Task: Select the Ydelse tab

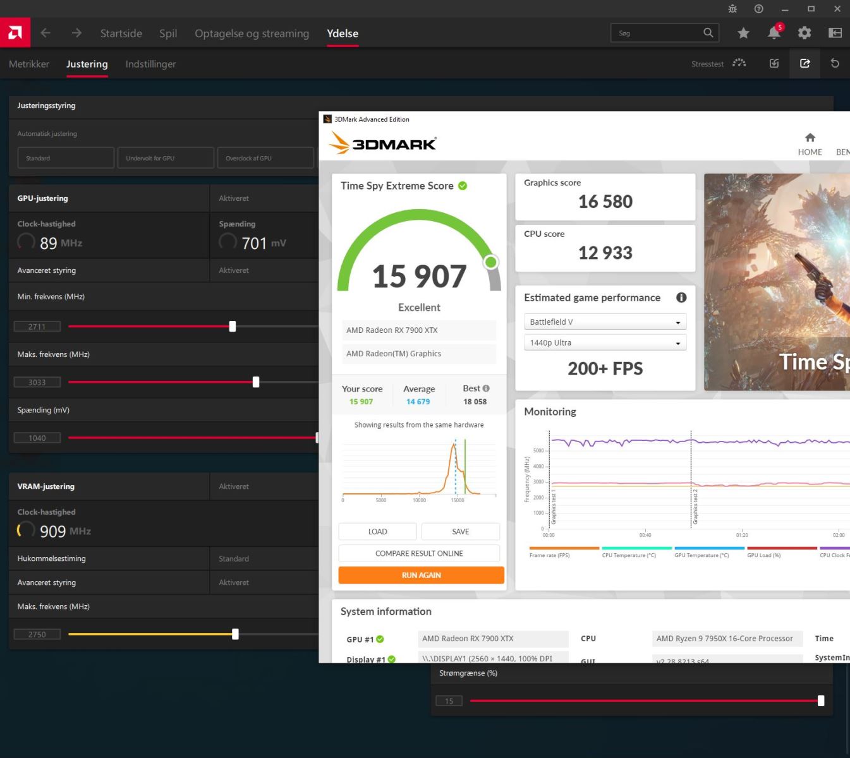Action: (x=343, y=33)
